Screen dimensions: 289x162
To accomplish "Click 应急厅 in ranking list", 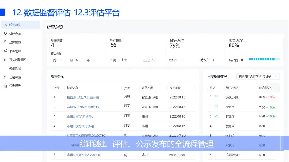I will click(x=230, y=107).
